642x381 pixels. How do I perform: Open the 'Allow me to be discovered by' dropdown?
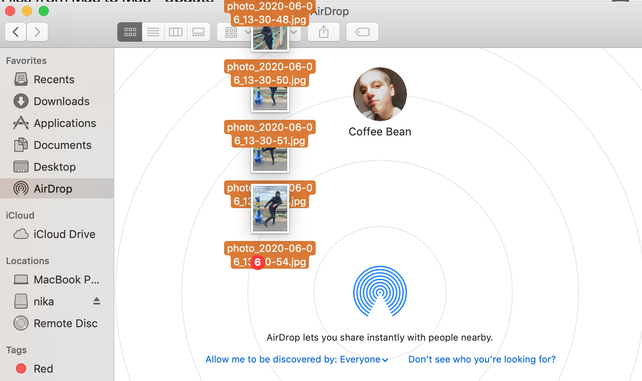(x=297, y=359)
